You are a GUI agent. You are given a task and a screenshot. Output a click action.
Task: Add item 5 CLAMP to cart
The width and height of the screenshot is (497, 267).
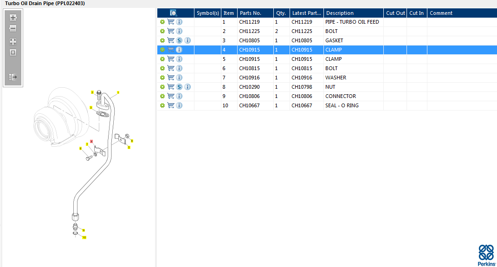[x=171, y=59]
